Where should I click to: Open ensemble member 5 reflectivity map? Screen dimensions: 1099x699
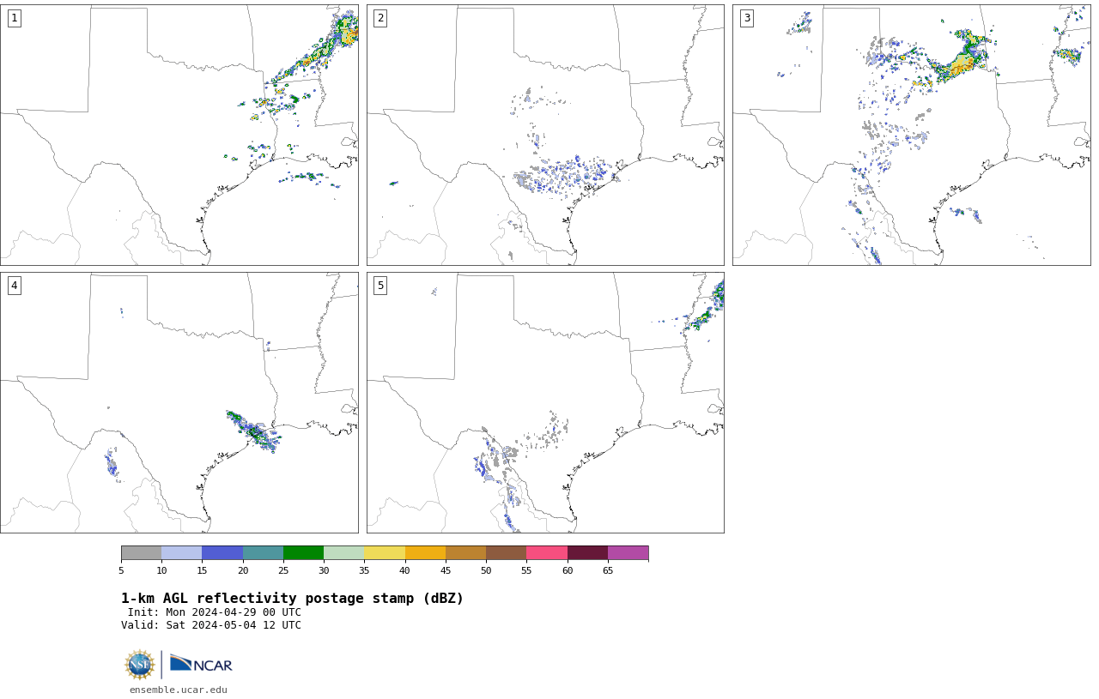[545, 402]
